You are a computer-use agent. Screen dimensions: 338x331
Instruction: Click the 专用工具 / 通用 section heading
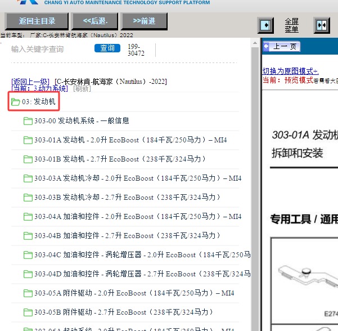coord(304,219)
